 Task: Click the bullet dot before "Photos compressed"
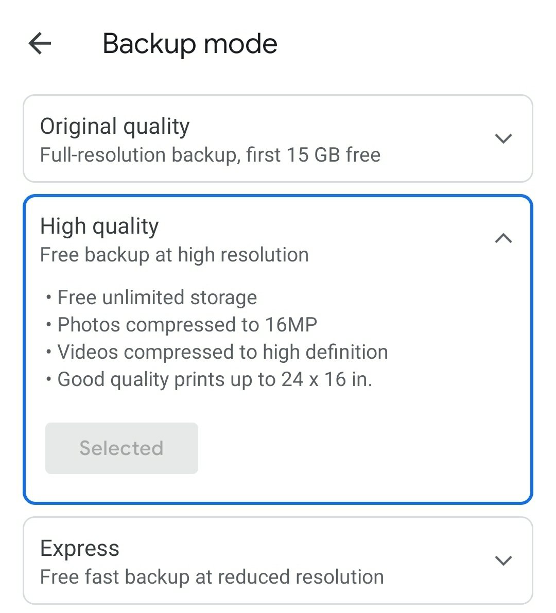coord(48,325)
